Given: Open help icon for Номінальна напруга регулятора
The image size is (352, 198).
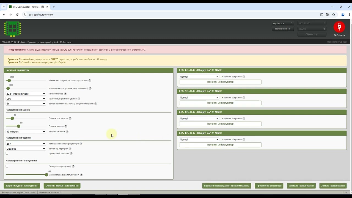Looking at the screenshot, I should [x=81, y=144].
